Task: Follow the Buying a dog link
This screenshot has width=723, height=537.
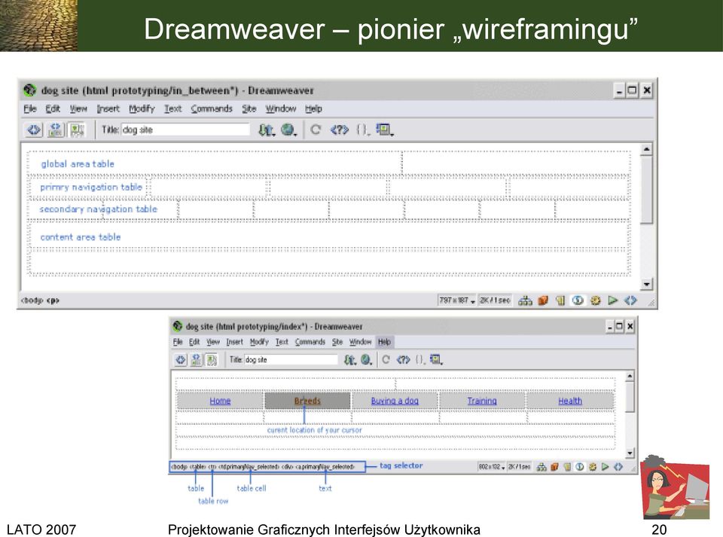Action: click(395, 401)
